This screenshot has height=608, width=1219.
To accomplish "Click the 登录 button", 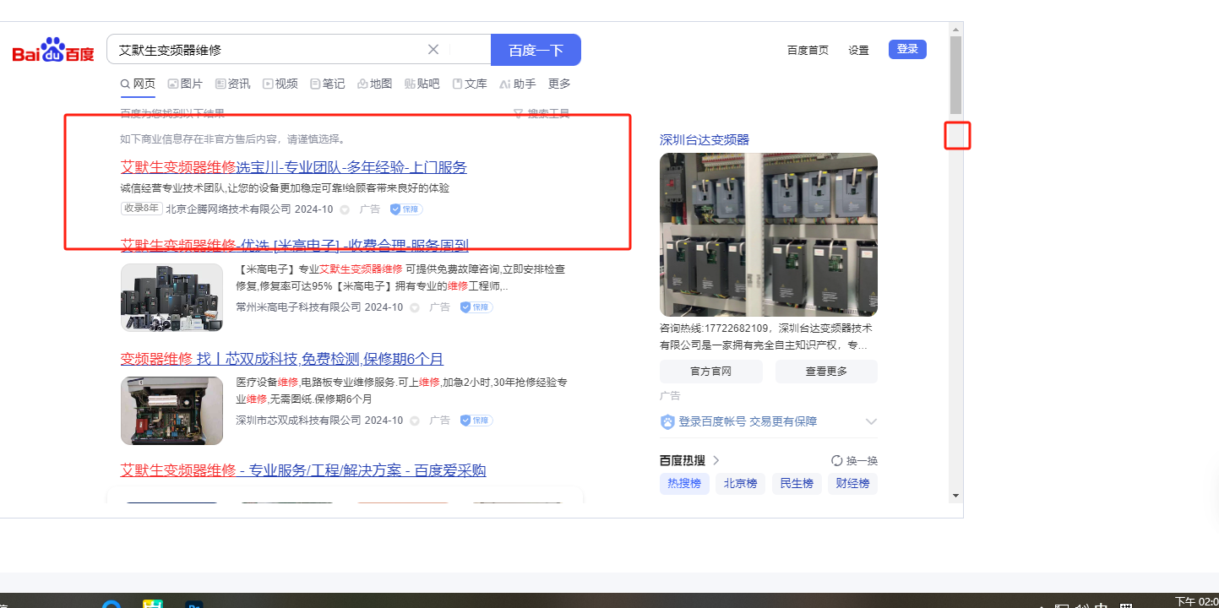I will pos(907,49).
